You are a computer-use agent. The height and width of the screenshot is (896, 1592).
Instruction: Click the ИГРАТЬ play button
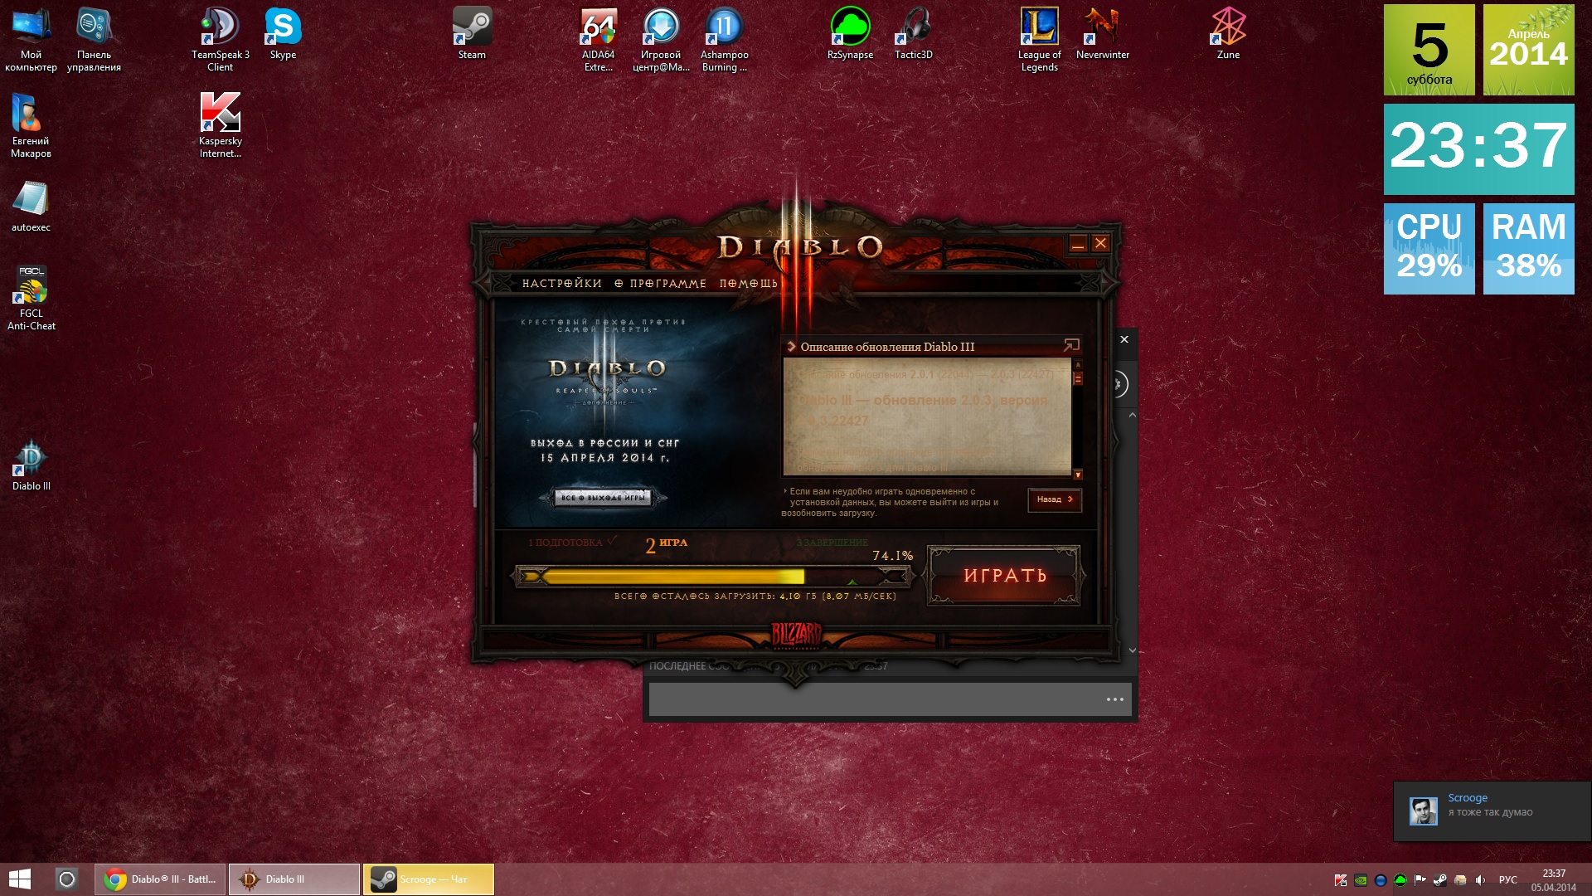pos(1004,575)
